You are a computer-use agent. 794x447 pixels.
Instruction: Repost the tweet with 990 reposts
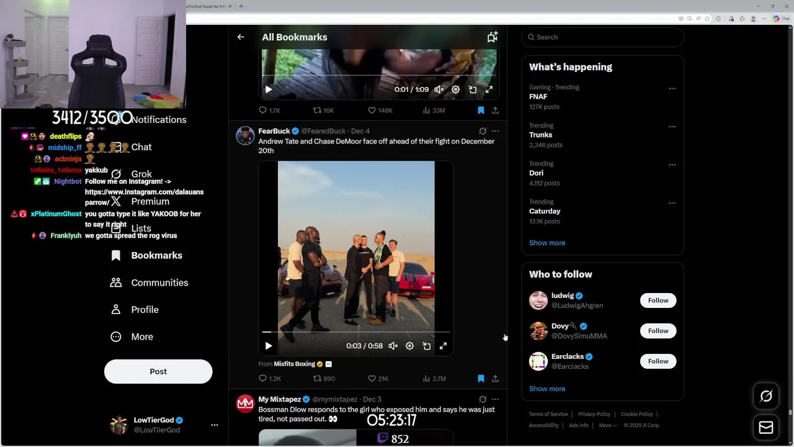tap(324, 379)
